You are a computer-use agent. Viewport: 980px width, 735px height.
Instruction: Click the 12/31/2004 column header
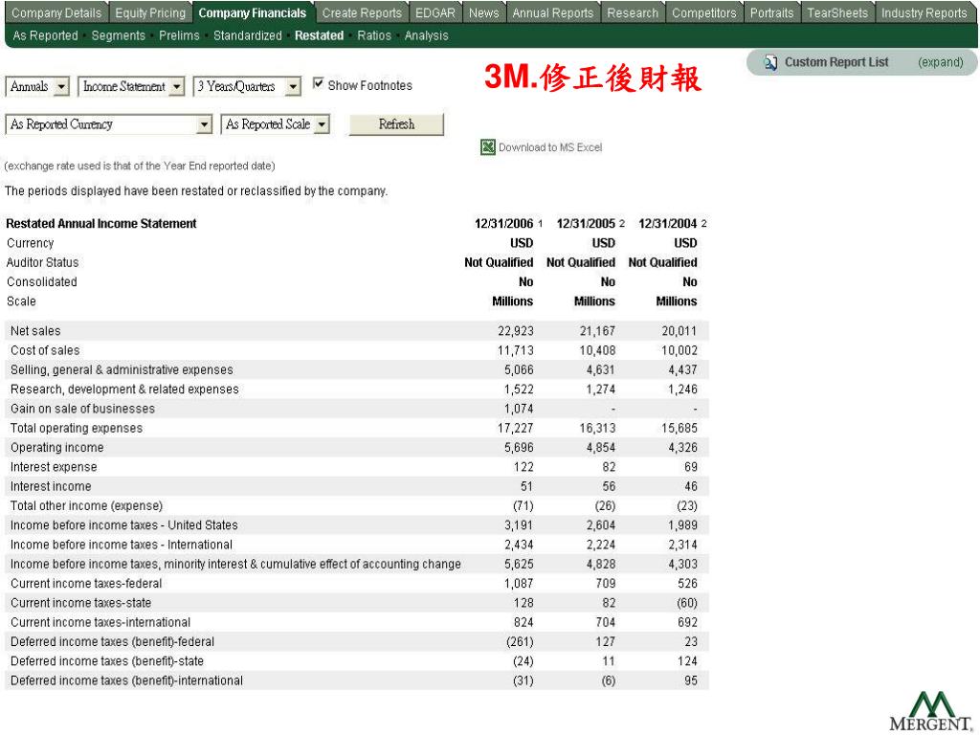[667, 224]
